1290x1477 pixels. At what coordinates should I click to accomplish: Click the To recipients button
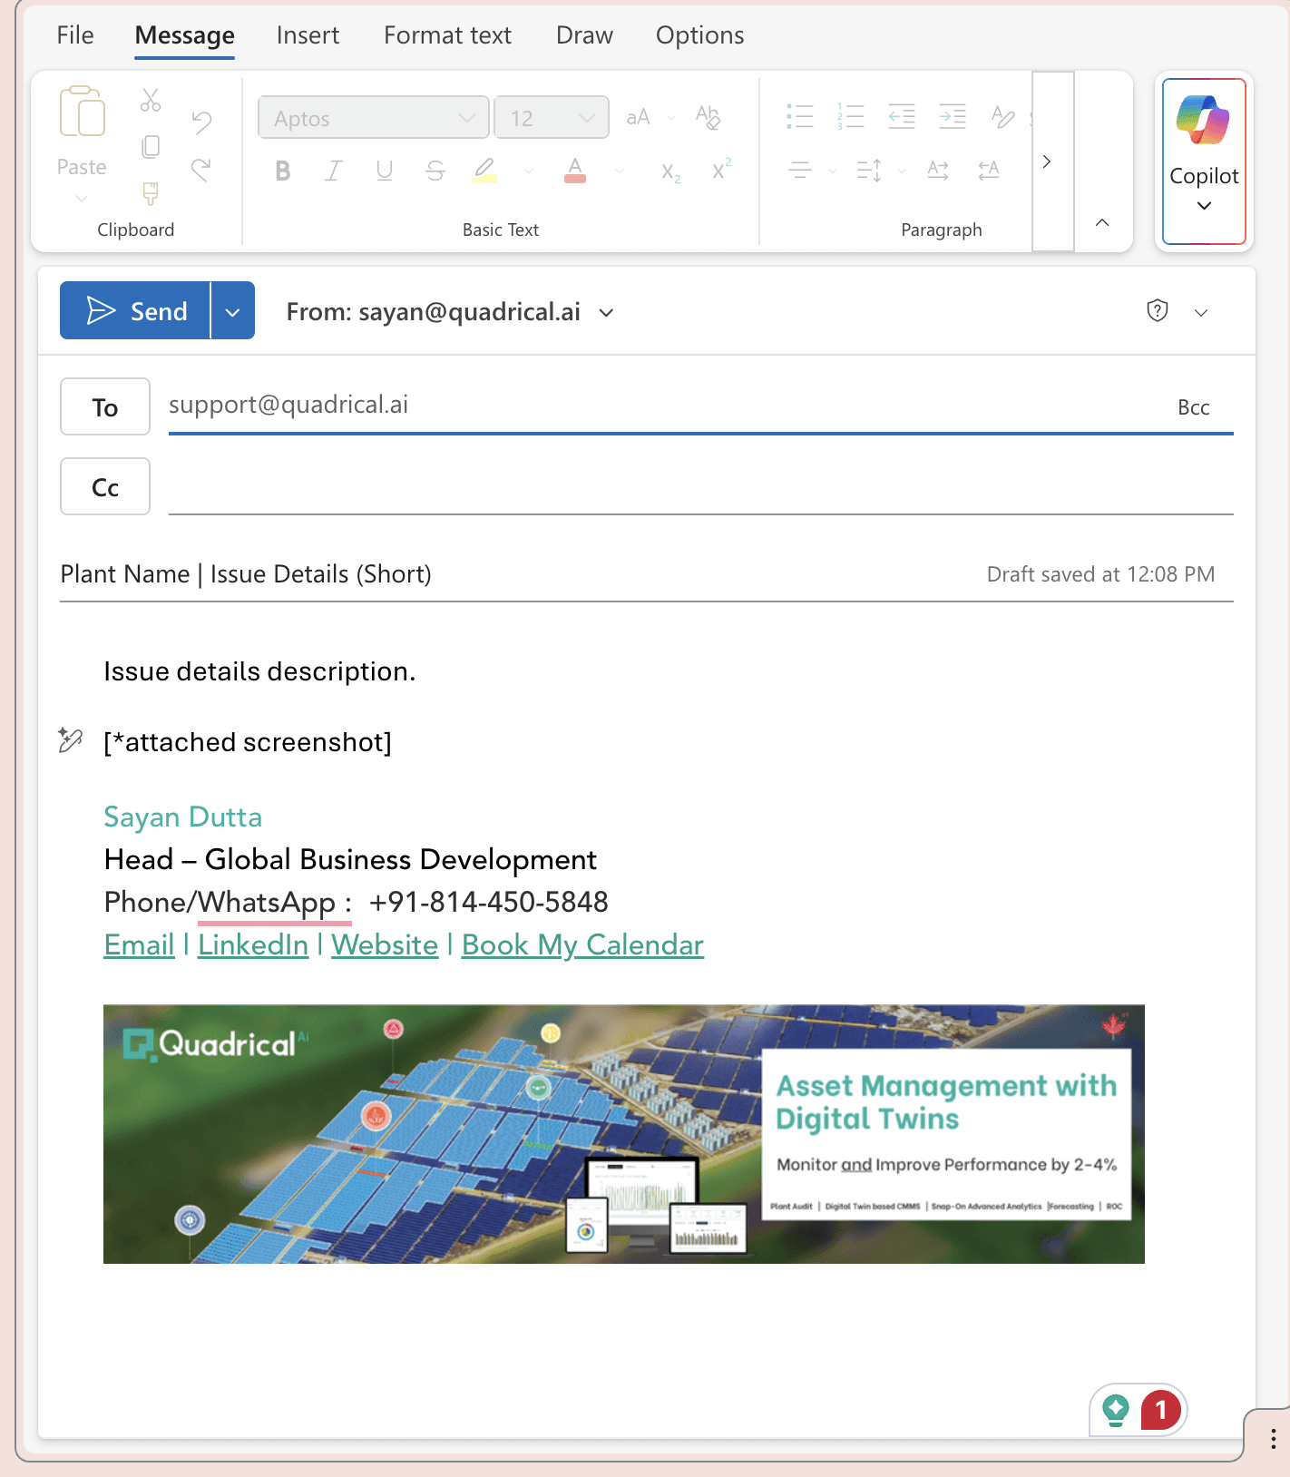point(105,407)
